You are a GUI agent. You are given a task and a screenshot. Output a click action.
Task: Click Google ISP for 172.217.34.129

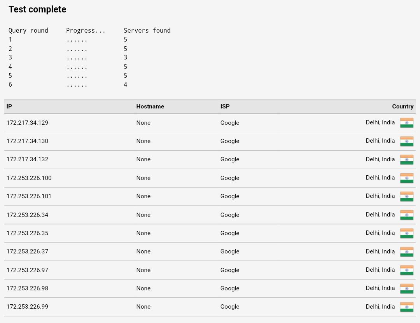[x=230, y=123]
